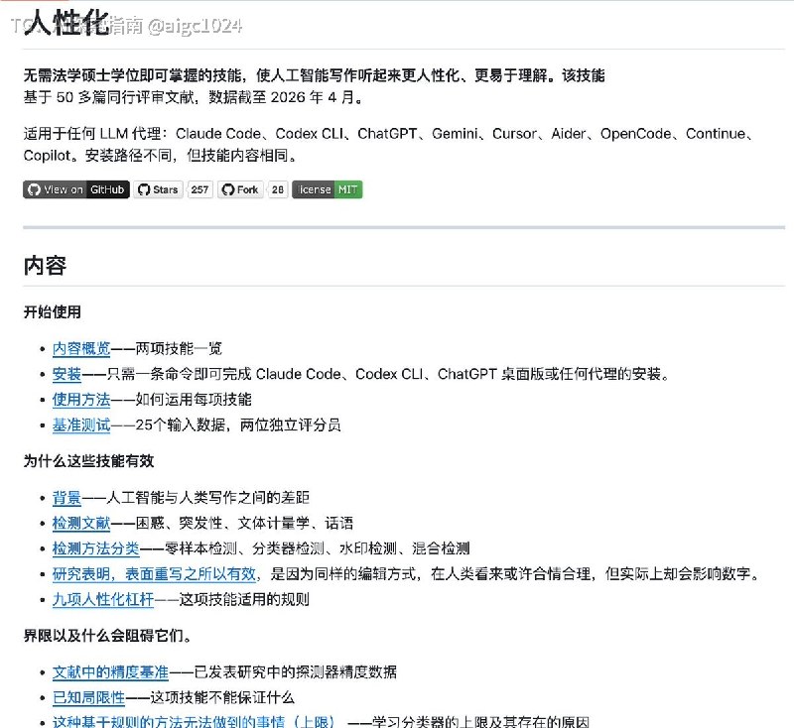The width and height of the screenshot is (794, 728).
Task: Click the text 这项技能适用的规则
Action: (x=244, y=599)
